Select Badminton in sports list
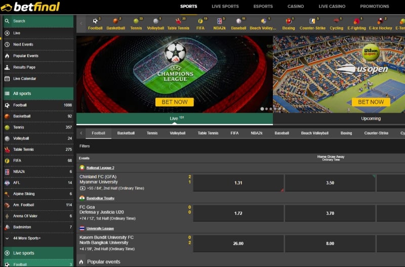This screenshot has width=405, height=267. (x=38, y=227)
